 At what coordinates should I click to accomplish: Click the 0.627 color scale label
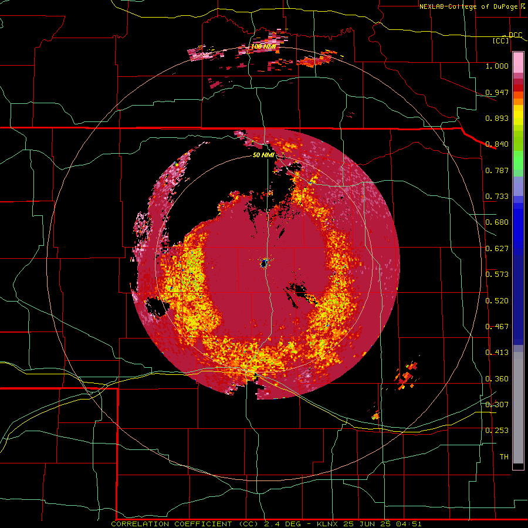click(497, 249)
